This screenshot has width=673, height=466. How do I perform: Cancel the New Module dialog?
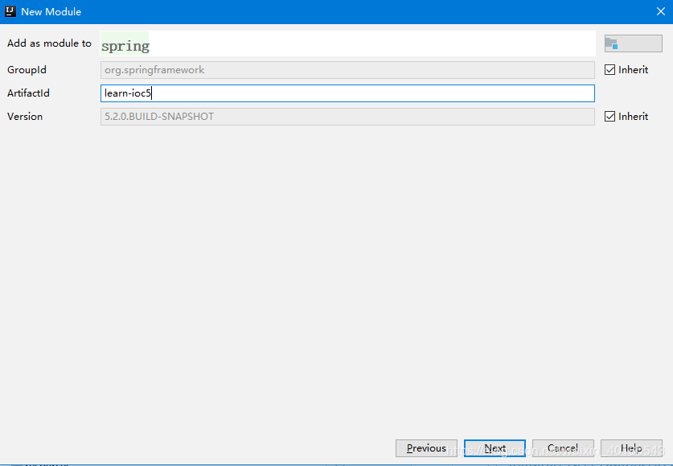coord(563,448)
